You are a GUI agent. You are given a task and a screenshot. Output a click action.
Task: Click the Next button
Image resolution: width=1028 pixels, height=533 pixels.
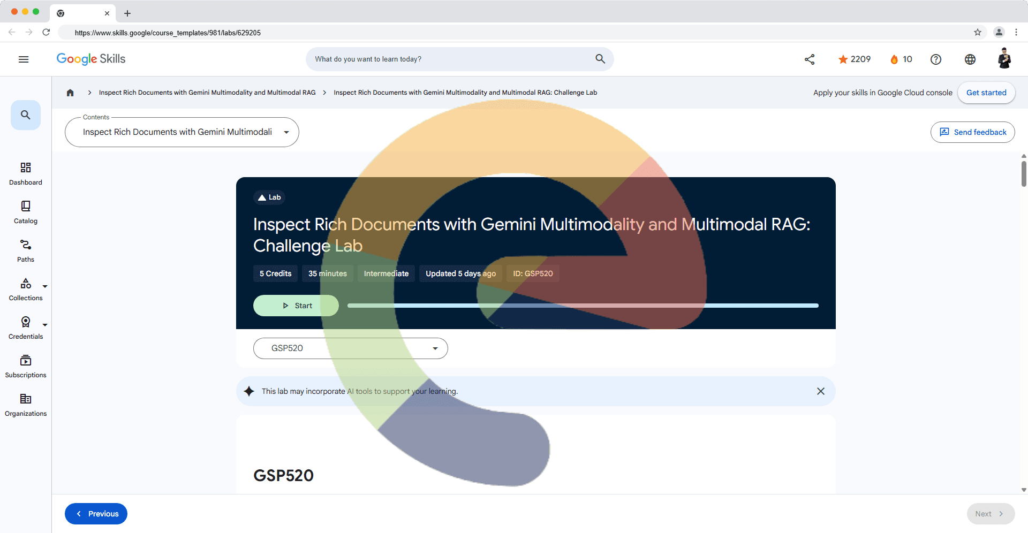click(x=991, y=514)
